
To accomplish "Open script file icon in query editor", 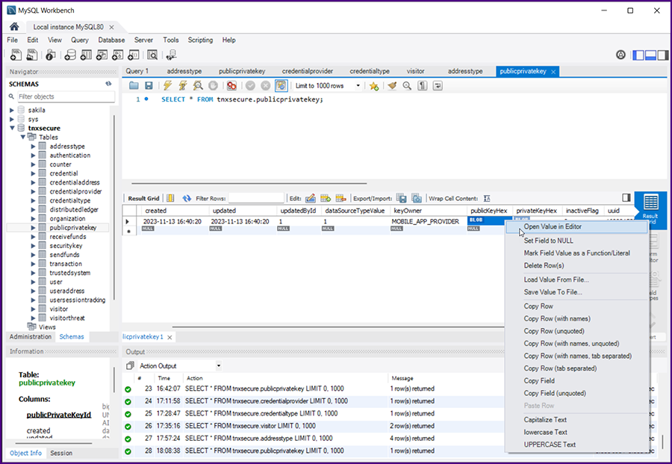I will pyautogui.click(x=134, y=86).
